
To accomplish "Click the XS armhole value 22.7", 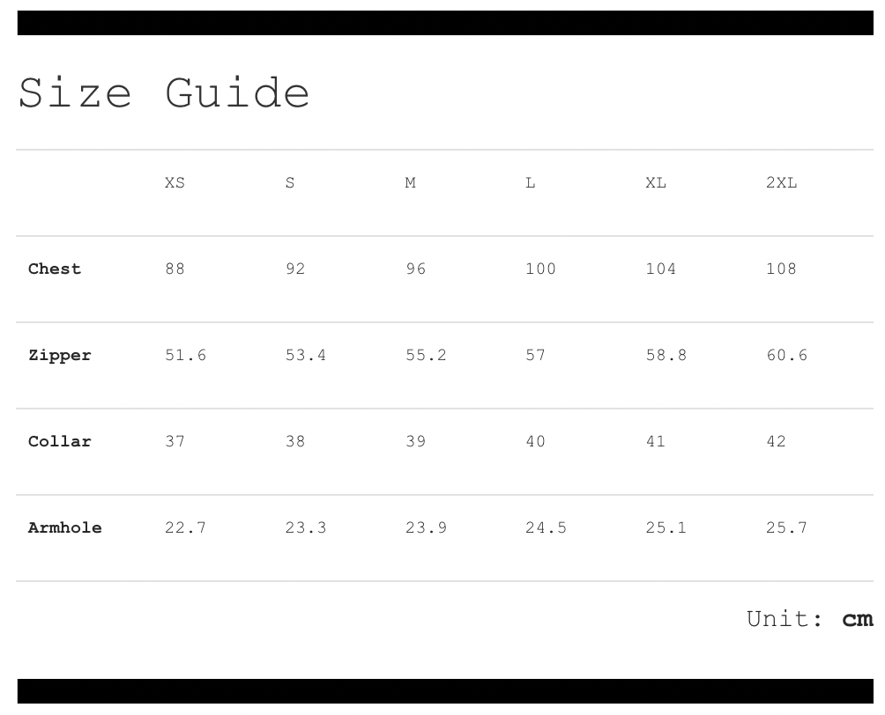I will tap(185, 528).
